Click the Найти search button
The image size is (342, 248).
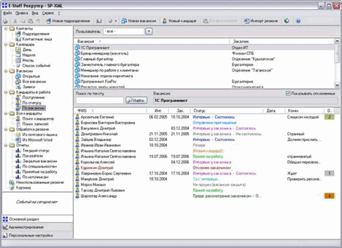click(136, 100)
